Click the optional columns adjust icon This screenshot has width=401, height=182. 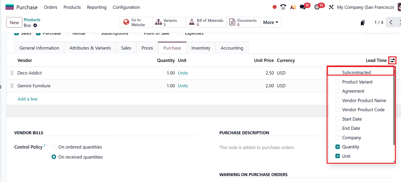tap(393, 60)
